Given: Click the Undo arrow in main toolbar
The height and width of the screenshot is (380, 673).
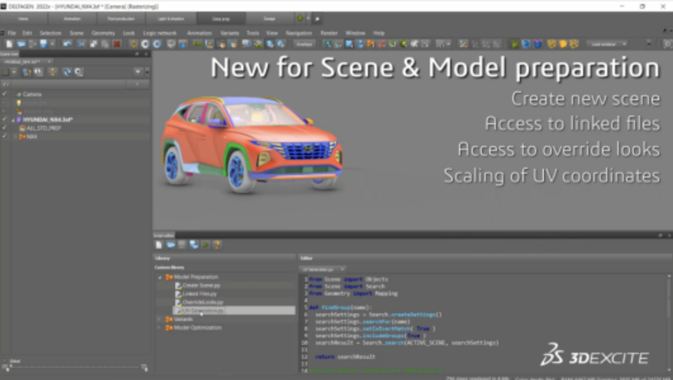Looking at the screenshot, I should [x=68, y=44].
